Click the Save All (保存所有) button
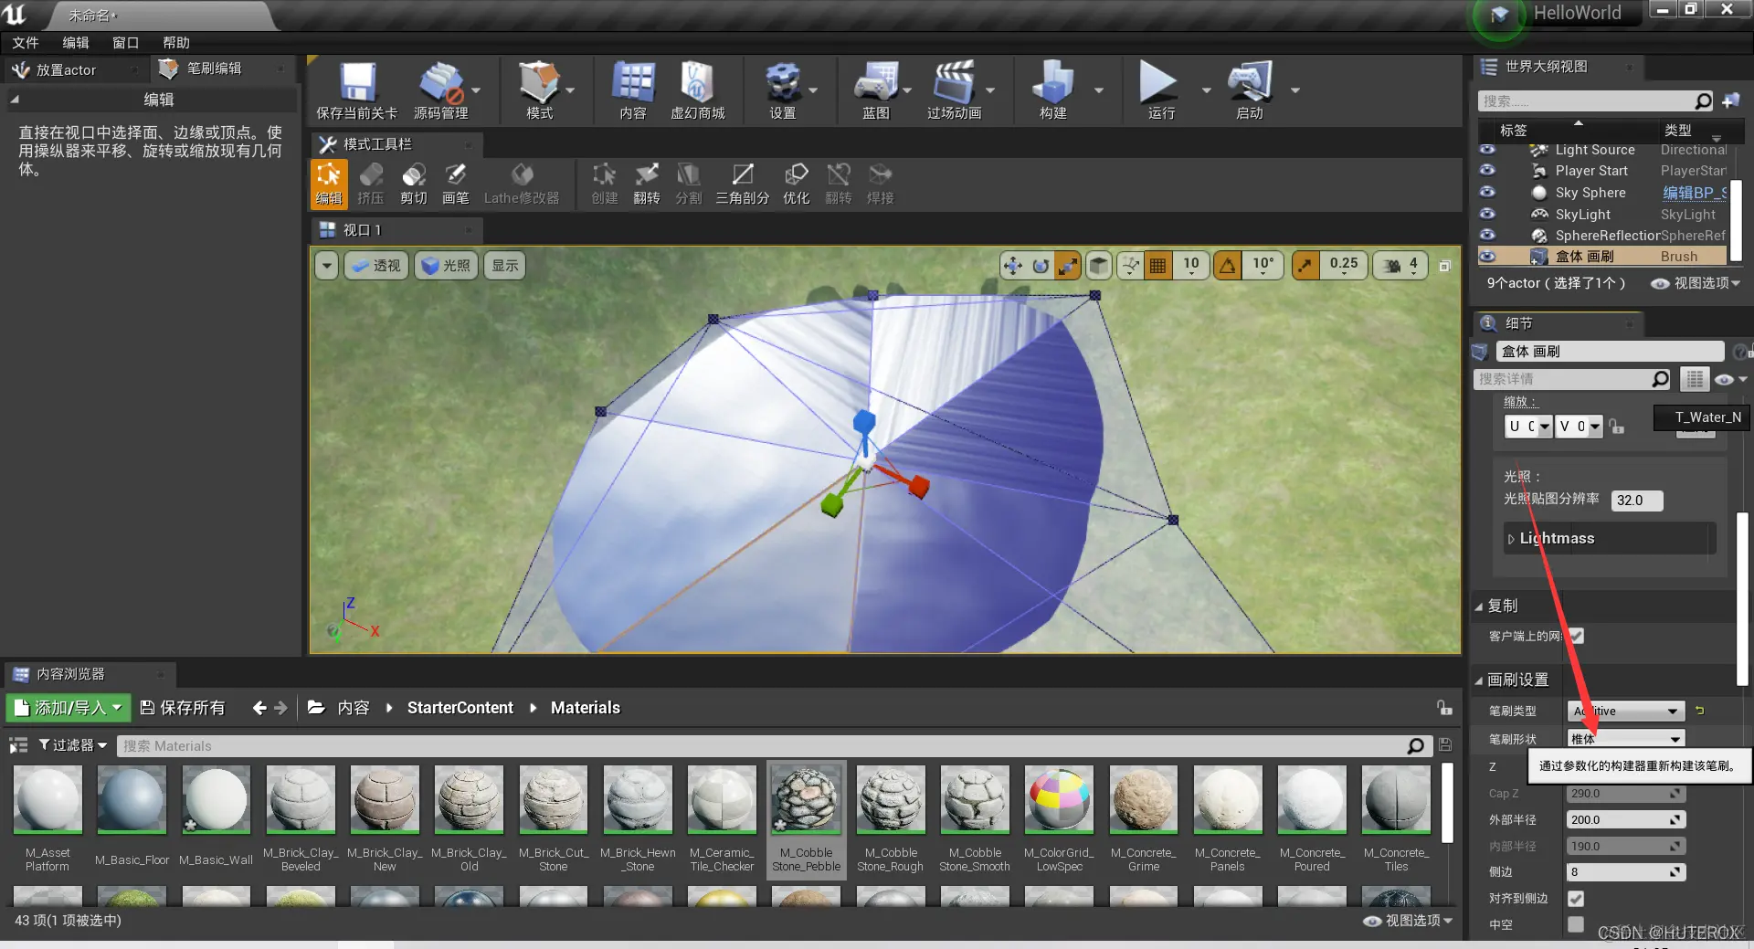This screenshot has height=949, width=1754. [x=183, y=707]
